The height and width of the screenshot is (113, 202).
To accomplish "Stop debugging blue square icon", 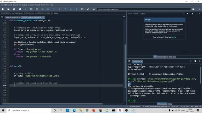I will pyautogui.click(x=77, y=9).
